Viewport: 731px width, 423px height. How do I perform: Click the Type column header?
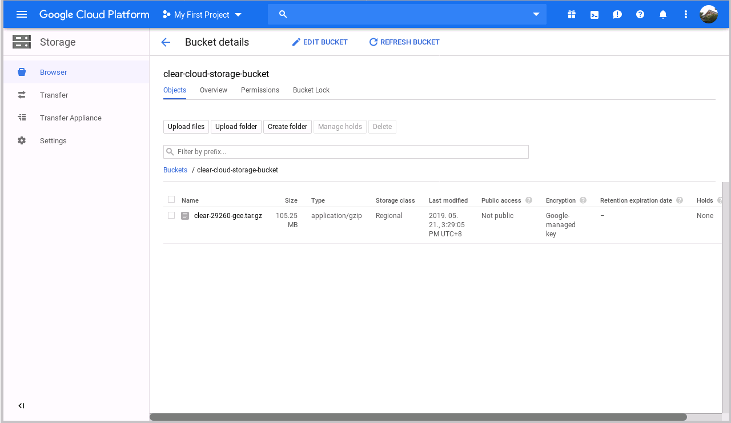point(318,200)
